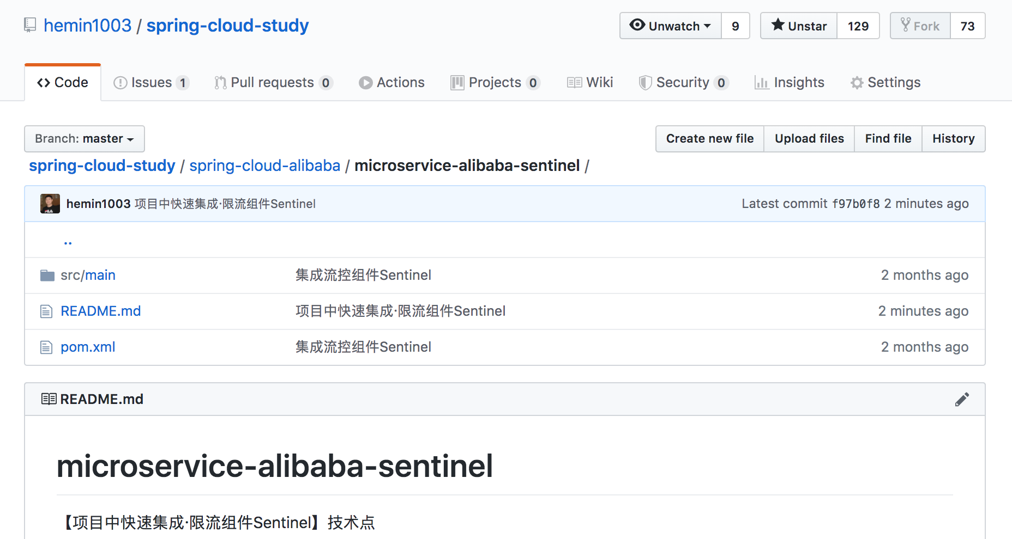
Task: Open the Settings tab with gear icon
Action: [x=885, y=83]
